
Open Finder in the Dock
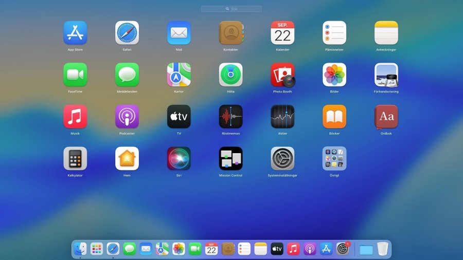pyautogui.click(x=80, y=249)
